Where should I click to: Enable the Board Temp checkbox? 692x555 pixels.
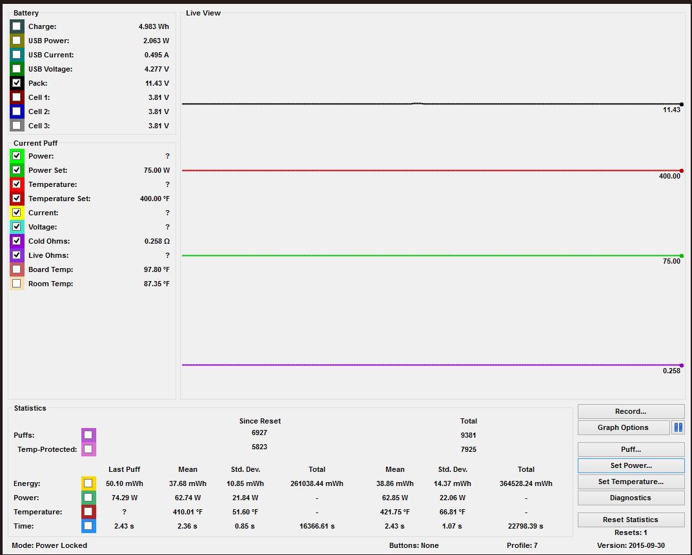[17, 269]
